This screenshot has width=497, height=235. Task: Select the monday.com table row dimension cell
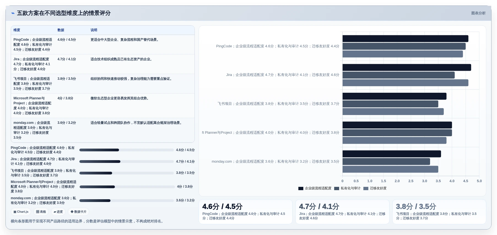pyautogui.click(x=33, y=130)
